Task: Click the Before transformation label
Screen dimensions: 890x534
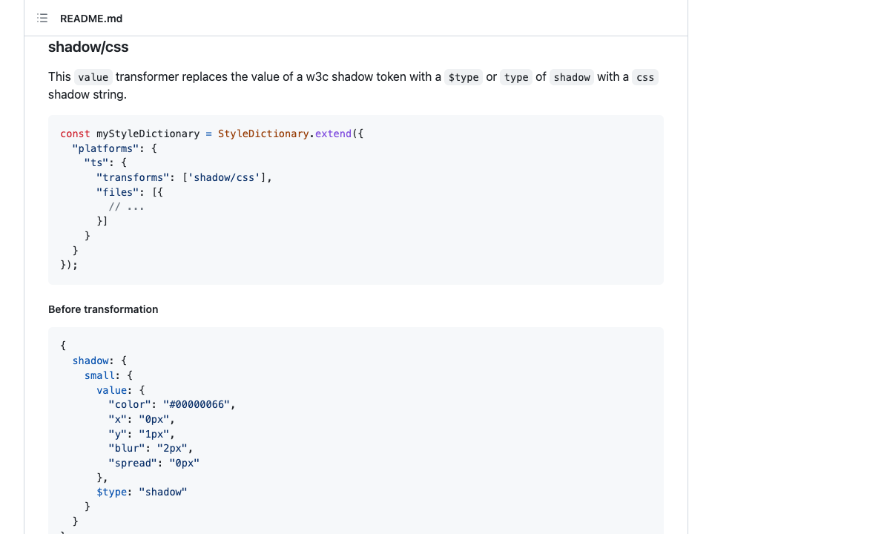Action: [102, 309]
